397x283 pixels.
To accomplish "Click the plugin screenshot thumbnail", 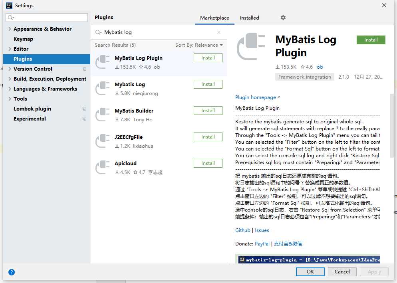I will tap(308, 259).
